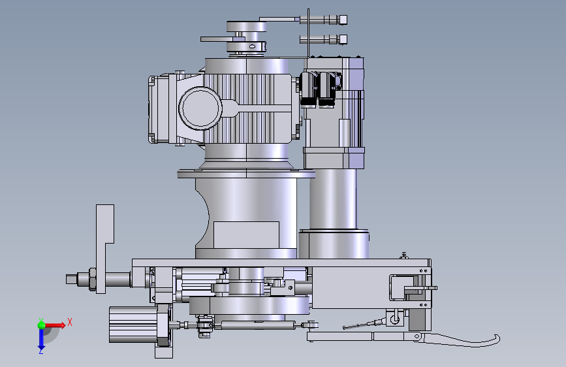
Task: Select the long horizontal base plate
Action: point(281,263)
